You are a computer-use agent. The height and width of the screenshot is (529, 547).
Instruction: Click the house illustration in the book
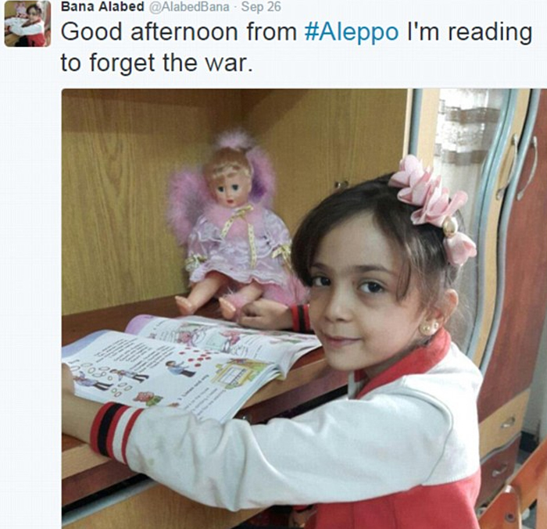tap(241, 376)
